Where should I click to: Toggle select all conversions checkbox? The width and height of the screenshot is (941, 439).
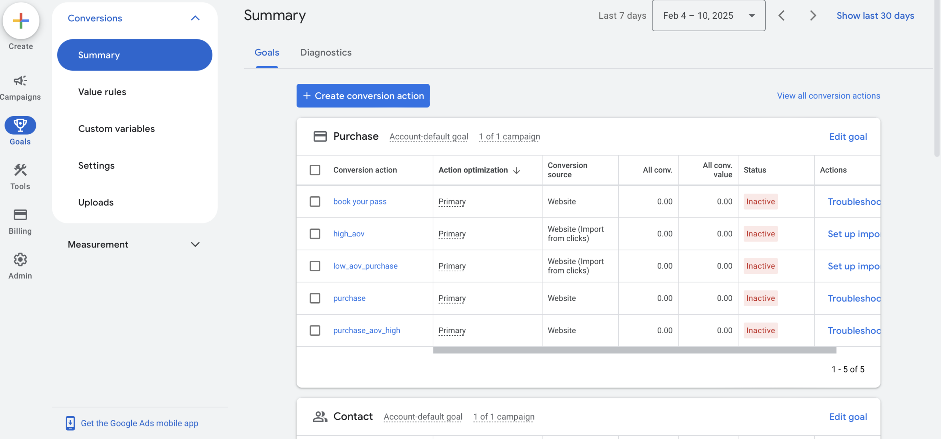coord(315,169)
